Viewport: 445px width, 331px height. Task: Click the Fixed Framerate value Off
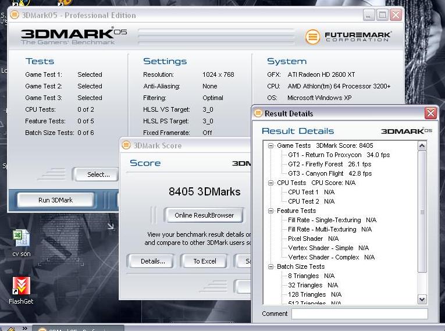[207, 133]
